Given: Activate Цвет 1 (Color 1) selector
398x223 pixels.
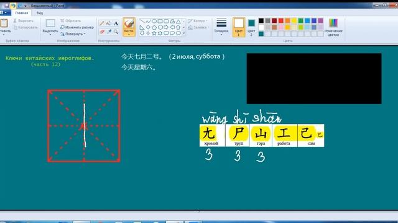Looking at the screenshot, I should point(239,27).
